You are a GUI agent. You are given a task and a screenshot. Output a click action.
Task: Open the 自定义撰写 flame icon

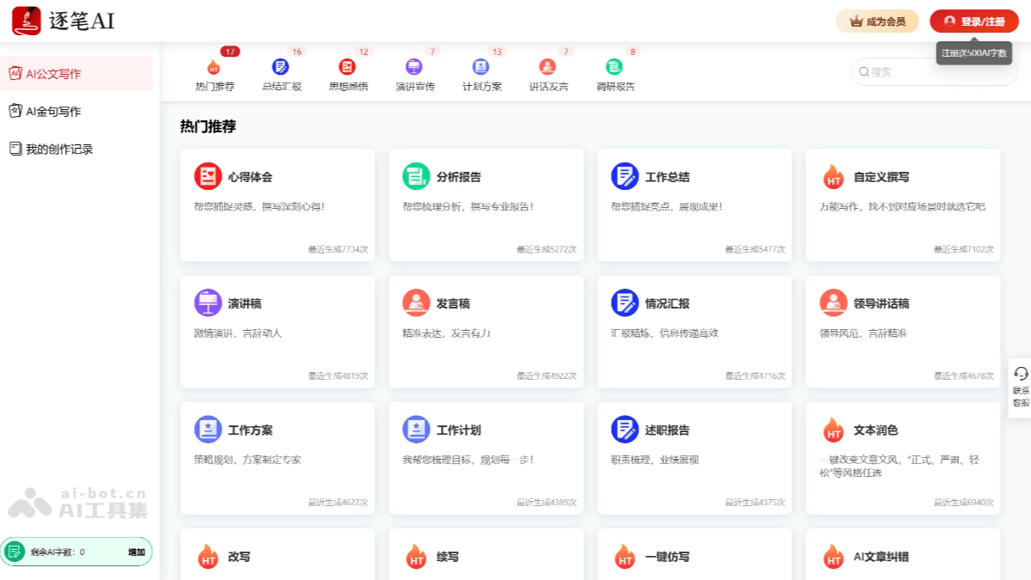(x=833, y=177)
